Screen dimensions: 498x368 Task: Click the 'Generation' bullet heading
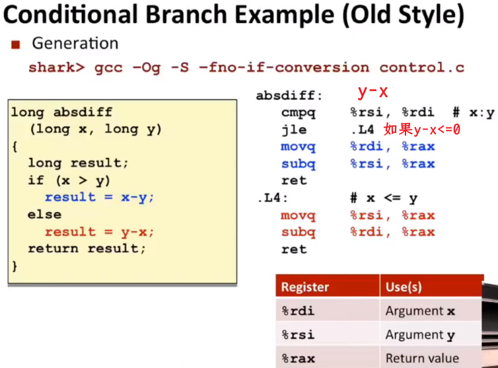click(x=75, y=43)
